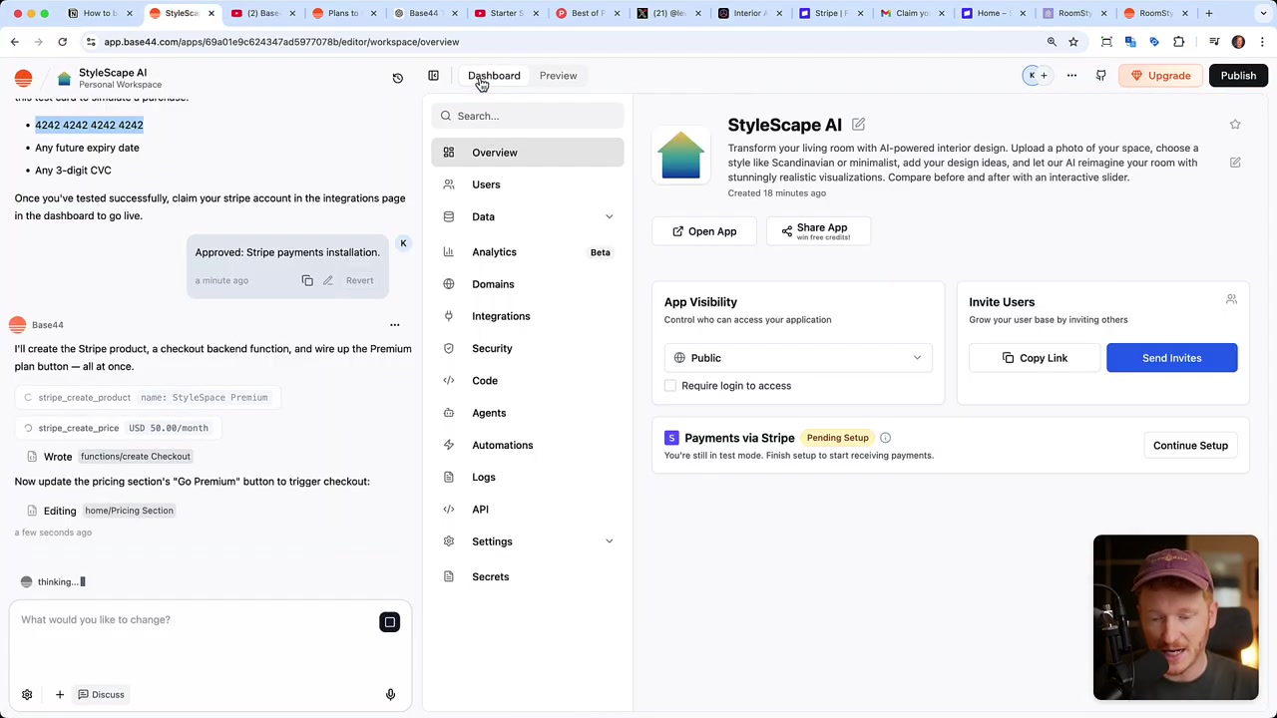1277x718 pixels.
Task: Click Send Invites button
Action: click(1171, 358)
